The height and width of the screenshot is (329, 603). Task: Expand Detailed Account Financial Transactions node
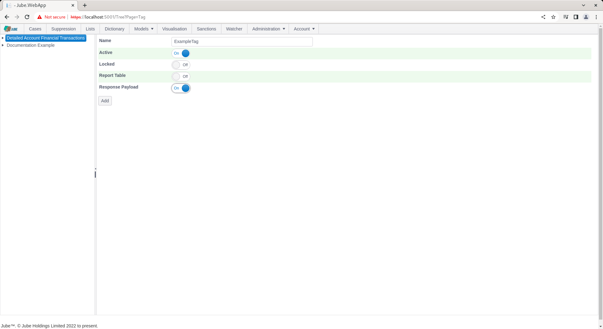pyautogui.click(x=3, y=38)
